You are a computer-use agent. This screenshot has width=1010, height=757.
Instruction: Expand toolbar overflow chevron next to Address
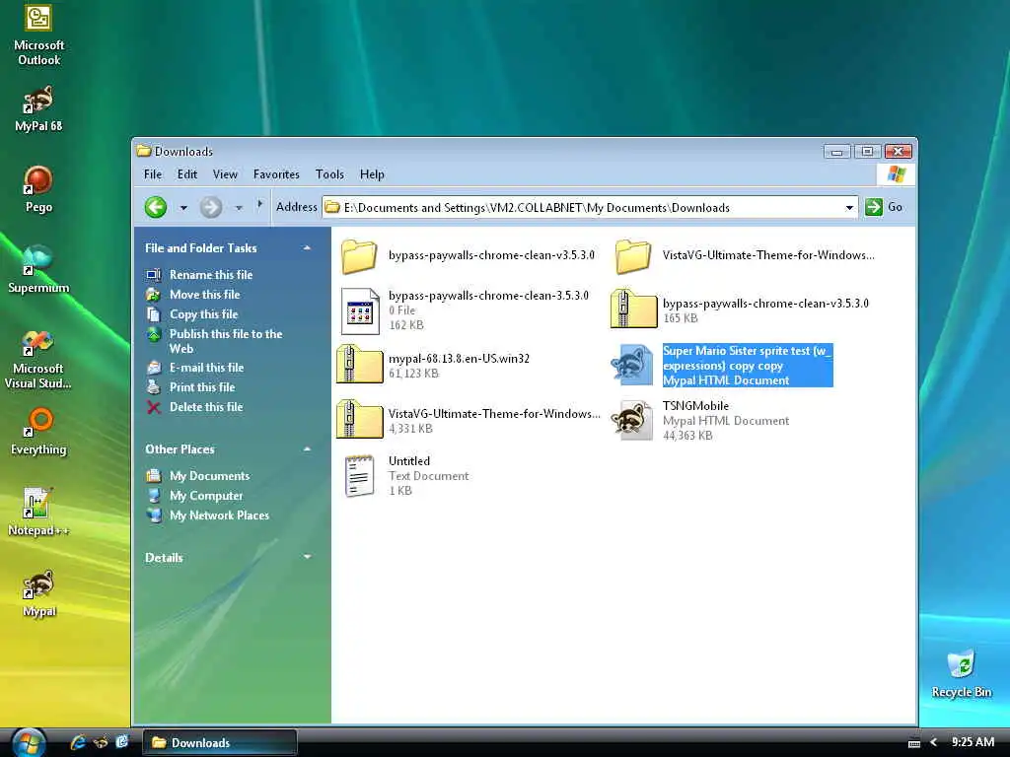259,204
